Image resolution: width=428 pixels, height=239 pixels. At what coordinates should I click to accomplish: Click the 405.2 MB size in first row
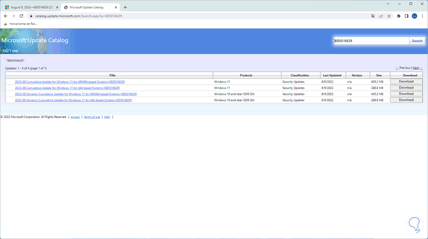(x=377, y=82)
